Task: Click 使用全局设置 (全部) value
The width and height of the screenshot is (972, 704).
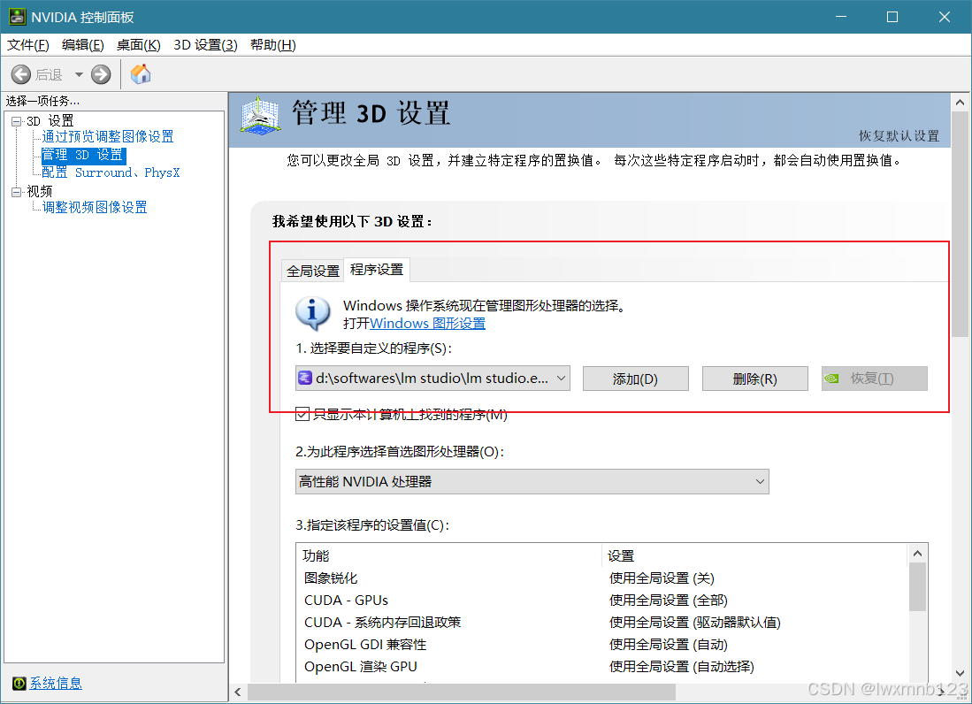Action: click(669, 601)
